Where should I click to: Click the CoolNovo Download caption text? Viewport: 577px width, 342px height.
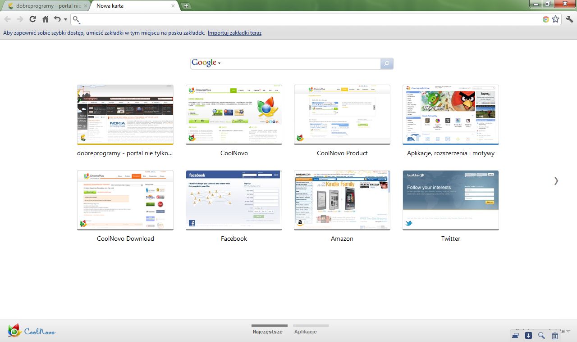tap(125, 238)
